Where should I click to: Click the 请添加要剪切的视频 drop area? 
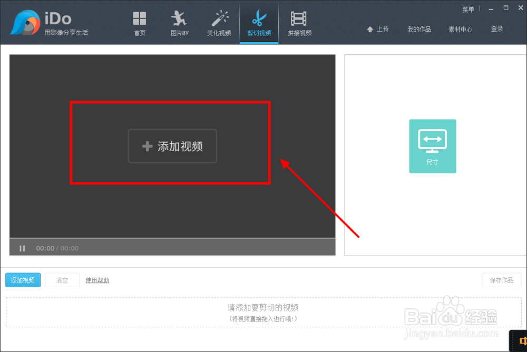point(263,312)
